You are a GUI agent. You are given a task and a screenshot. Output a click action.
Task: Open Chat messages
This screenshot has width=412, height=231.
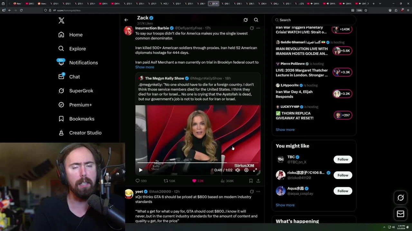69,77
